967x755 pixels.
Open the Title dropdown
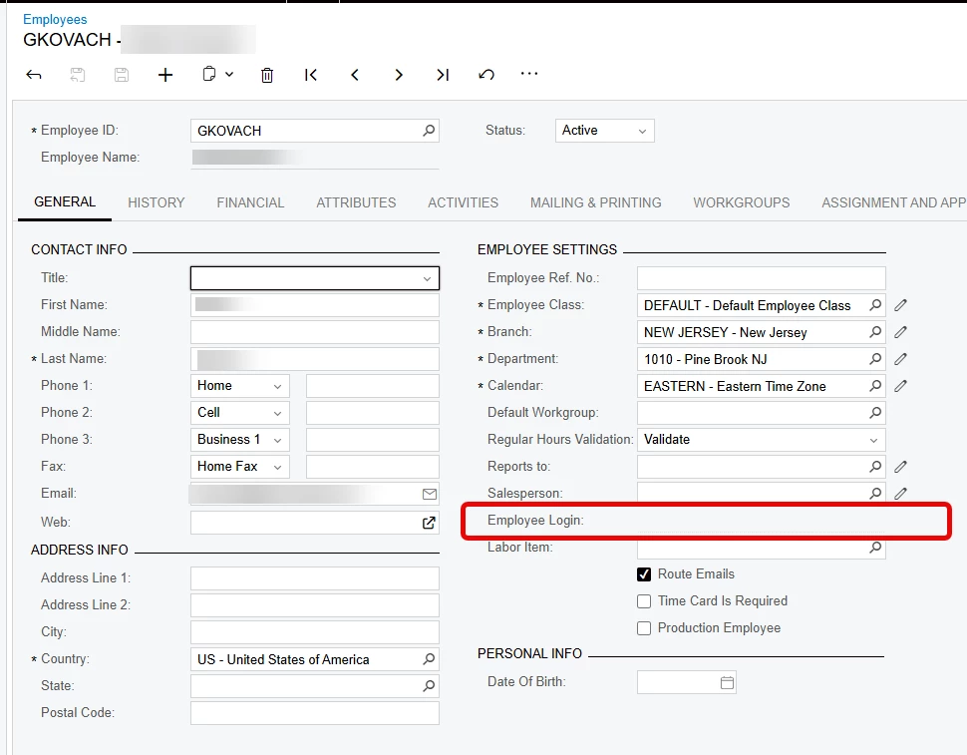(x=314, y=278)
